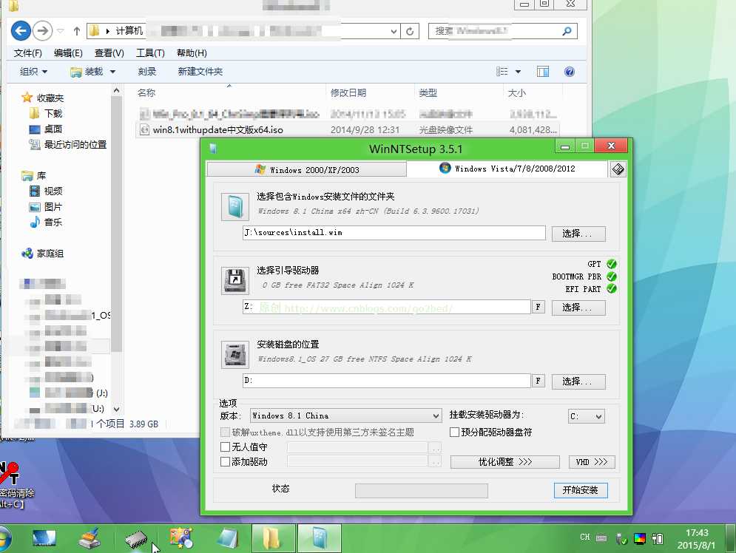The height and width of the screenshot is (553, 736).
Task: Click the boot drive floppy icon
Action: (x=234, y=280)
